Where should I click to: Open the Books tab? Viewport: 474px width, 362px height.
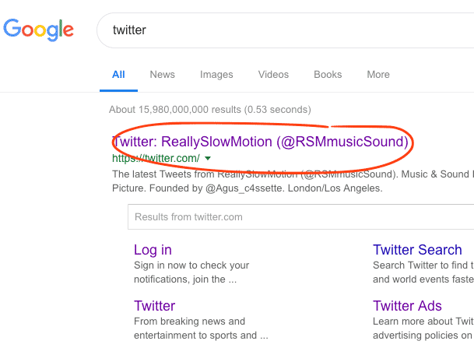[328, 75]
